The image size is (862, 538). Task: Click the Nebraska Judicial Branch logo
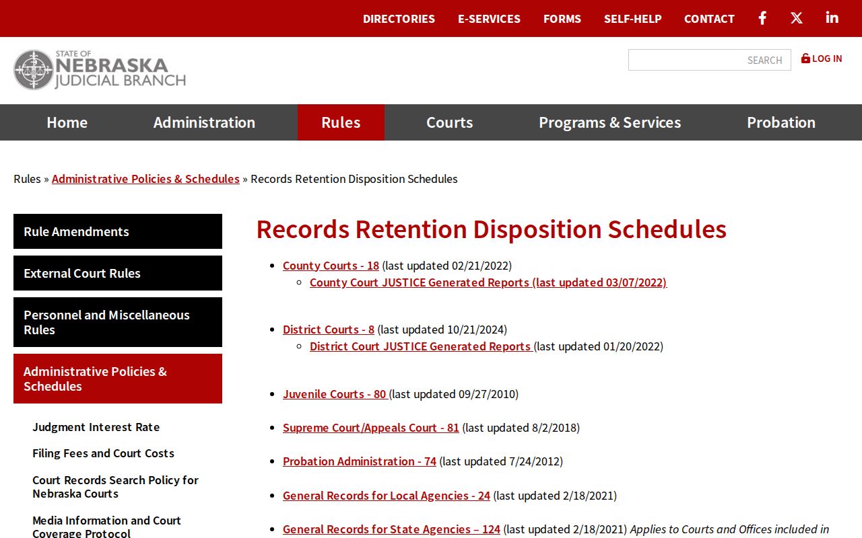pos(100,70)
